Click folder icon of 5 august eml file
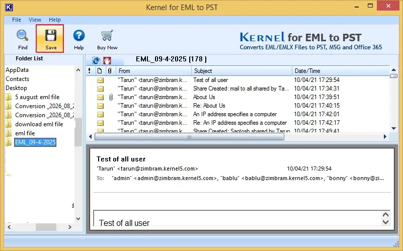The height and width of the screenshot is (251, 403). [9, 97]
